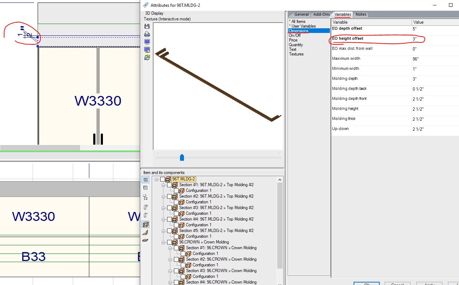The height and width of the screenshot is (285, 459).
Task: Click the flat panel icon in components toolbar
Action: coord(145,240)
